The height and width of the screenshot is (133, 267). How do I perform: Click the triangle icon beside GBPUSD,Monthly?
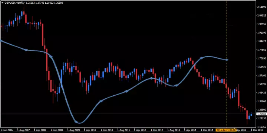(2, 3)
